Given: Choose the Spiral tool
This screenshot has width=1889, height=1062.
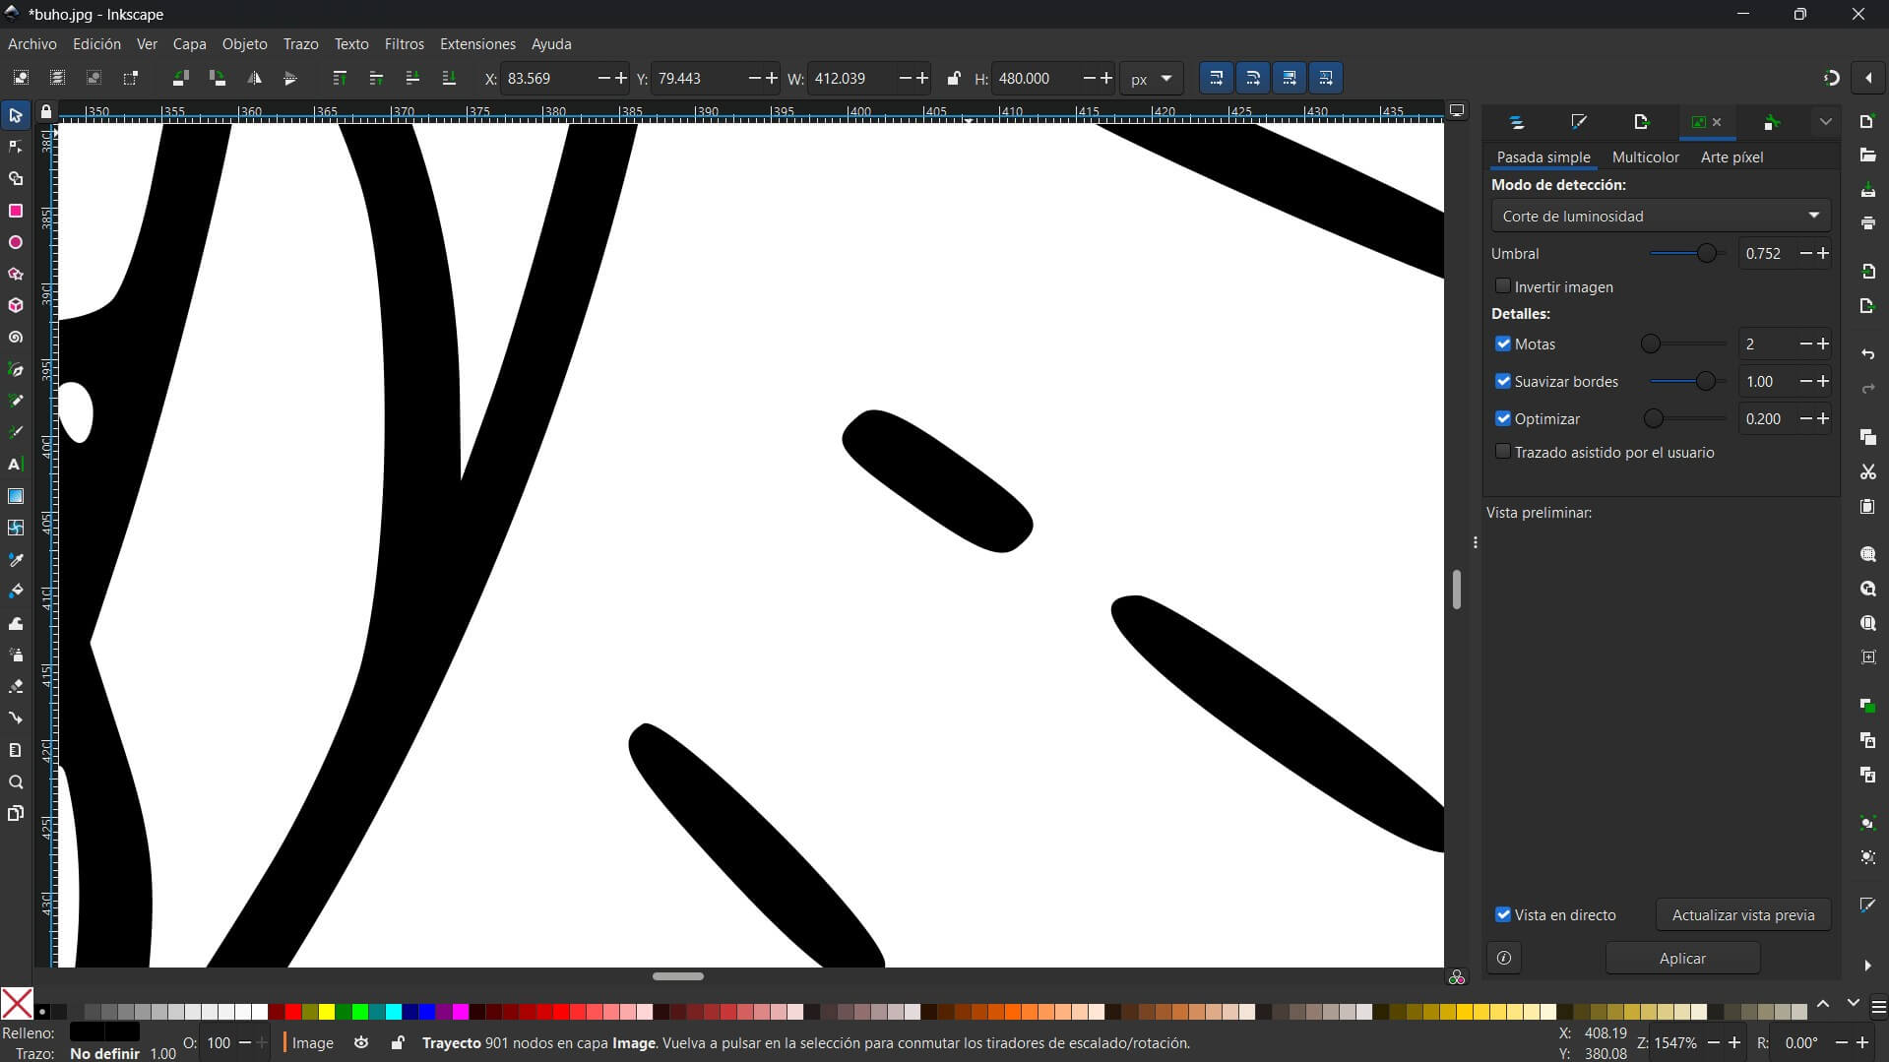Looking at the screenshot, I should click(x=16, y=337).
